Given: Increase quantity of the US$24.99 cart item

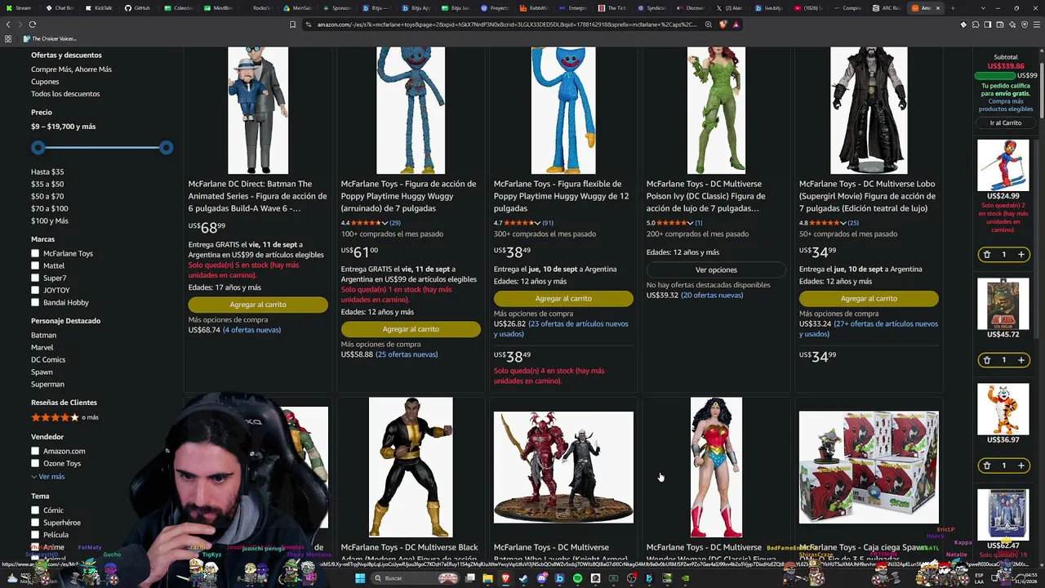Looking at the screenshot, I should 1021,255.
